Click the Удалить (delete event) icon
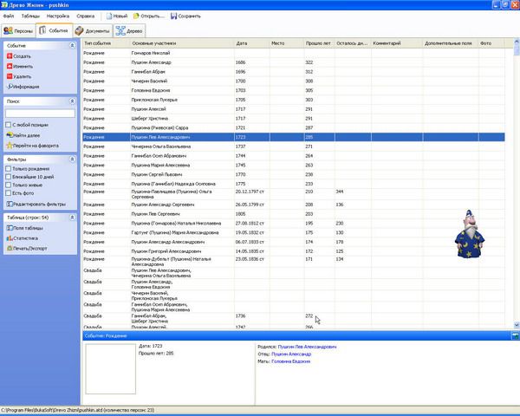The height and width of the screenshot is (416, 520). point(9,76)
